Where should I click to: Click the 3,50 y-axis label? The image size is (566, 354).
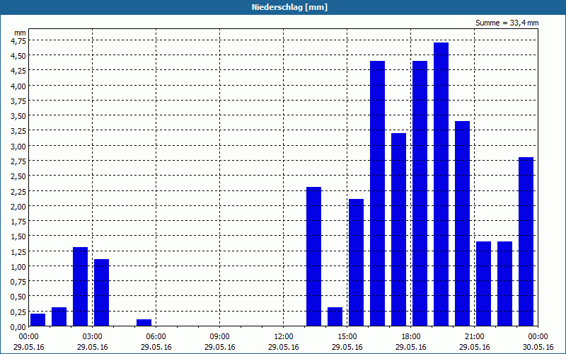pyautogui.click(x=18, y=116)
